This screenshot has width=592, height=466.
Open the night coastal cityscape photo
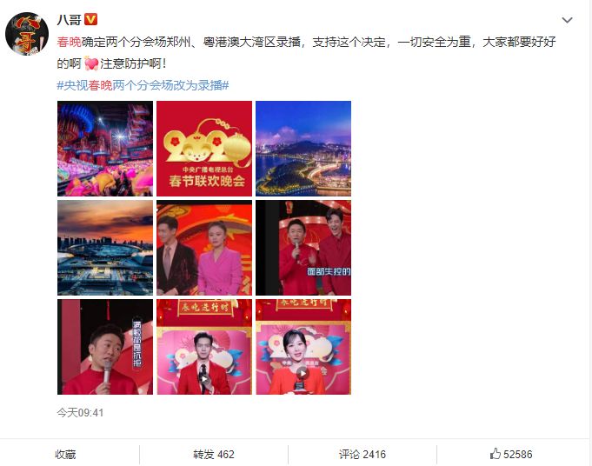pyautogui.click(x=303, y=149)
